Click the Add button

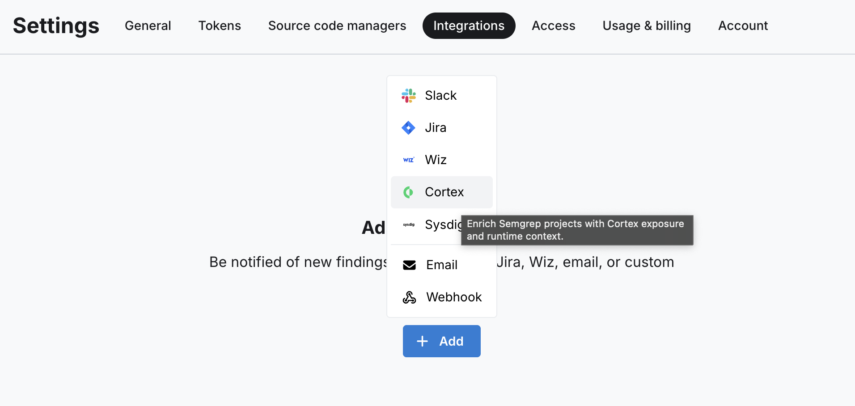(441, 341)
